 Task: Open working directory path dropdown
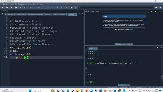153,7
